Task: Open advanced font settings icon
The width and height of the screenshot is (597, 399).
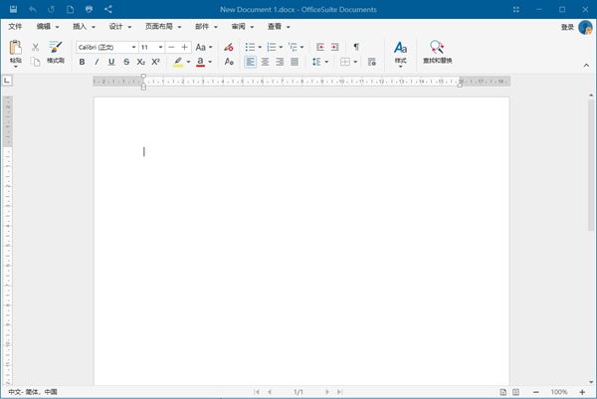Action: [229, 62]
